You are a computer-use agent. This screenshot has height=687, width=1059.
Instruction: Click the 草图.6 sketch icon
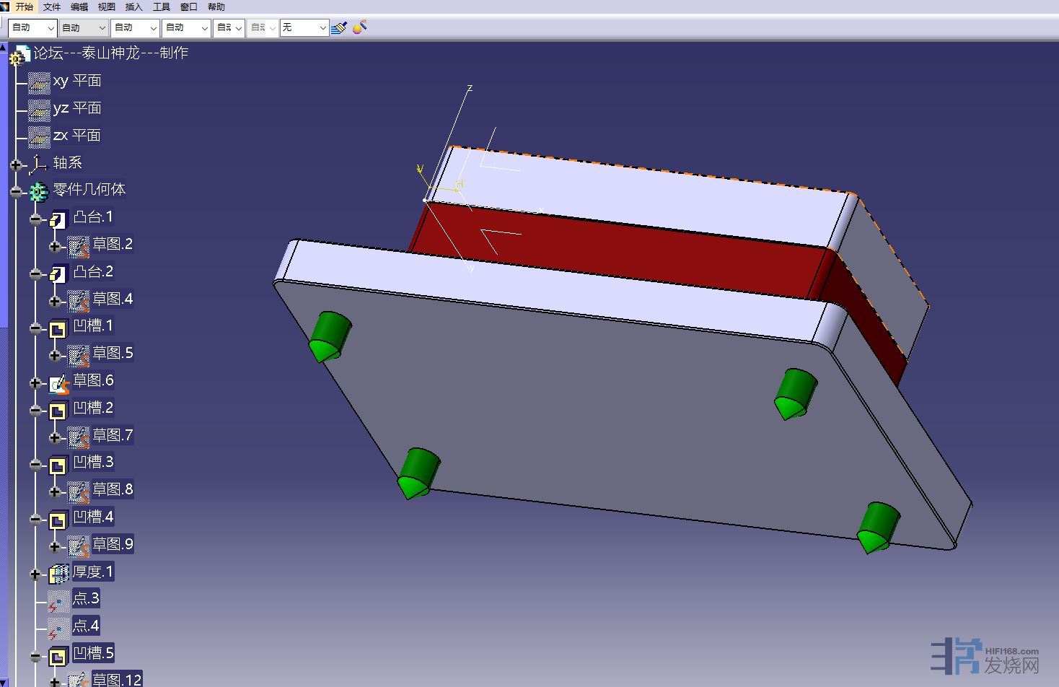point(58,382)
